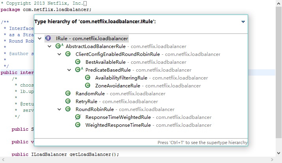
Task: Select RoundRobinRule in the hierarchy
Action: (x=125, y=109)
